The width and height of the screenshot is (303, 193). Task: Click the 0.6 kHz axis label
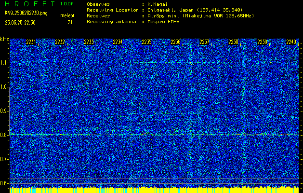4,183
